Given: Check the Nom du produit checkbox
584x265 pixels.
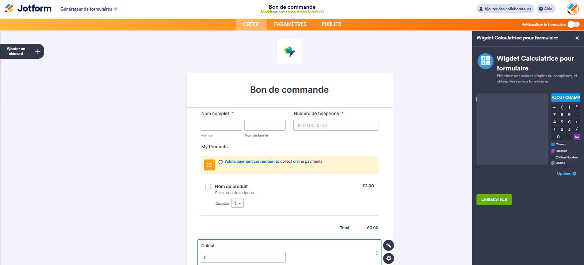Looking at the screenshot, I should [x=208, y=187].
